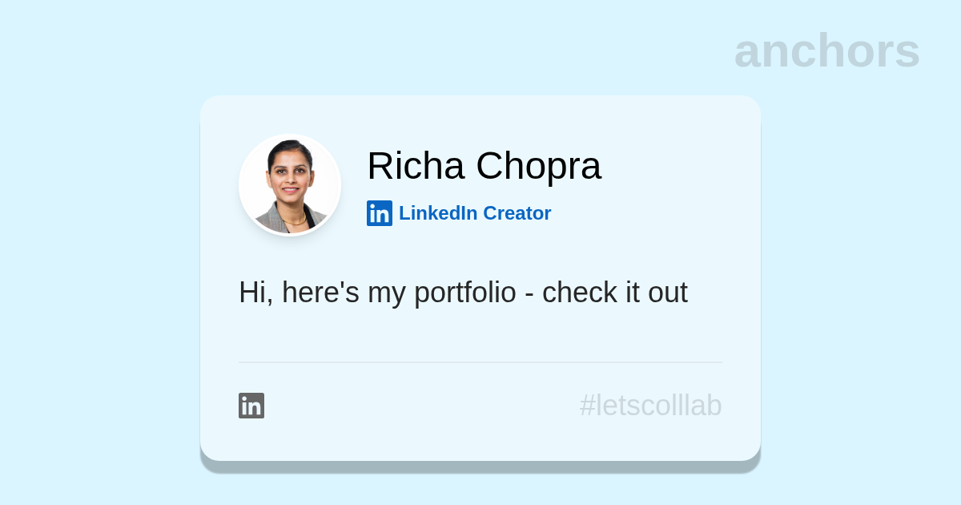This screenshot has width=961, height=505.
Task: Go to the anchors logo
Action: 826,50
